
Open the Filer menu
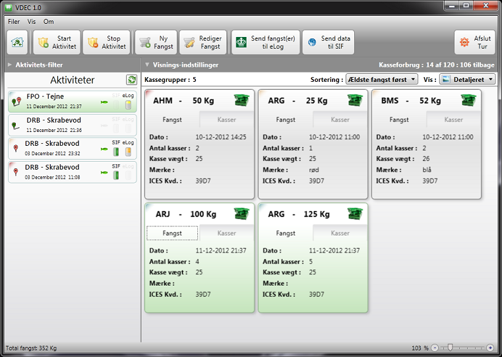pos(14,22)
